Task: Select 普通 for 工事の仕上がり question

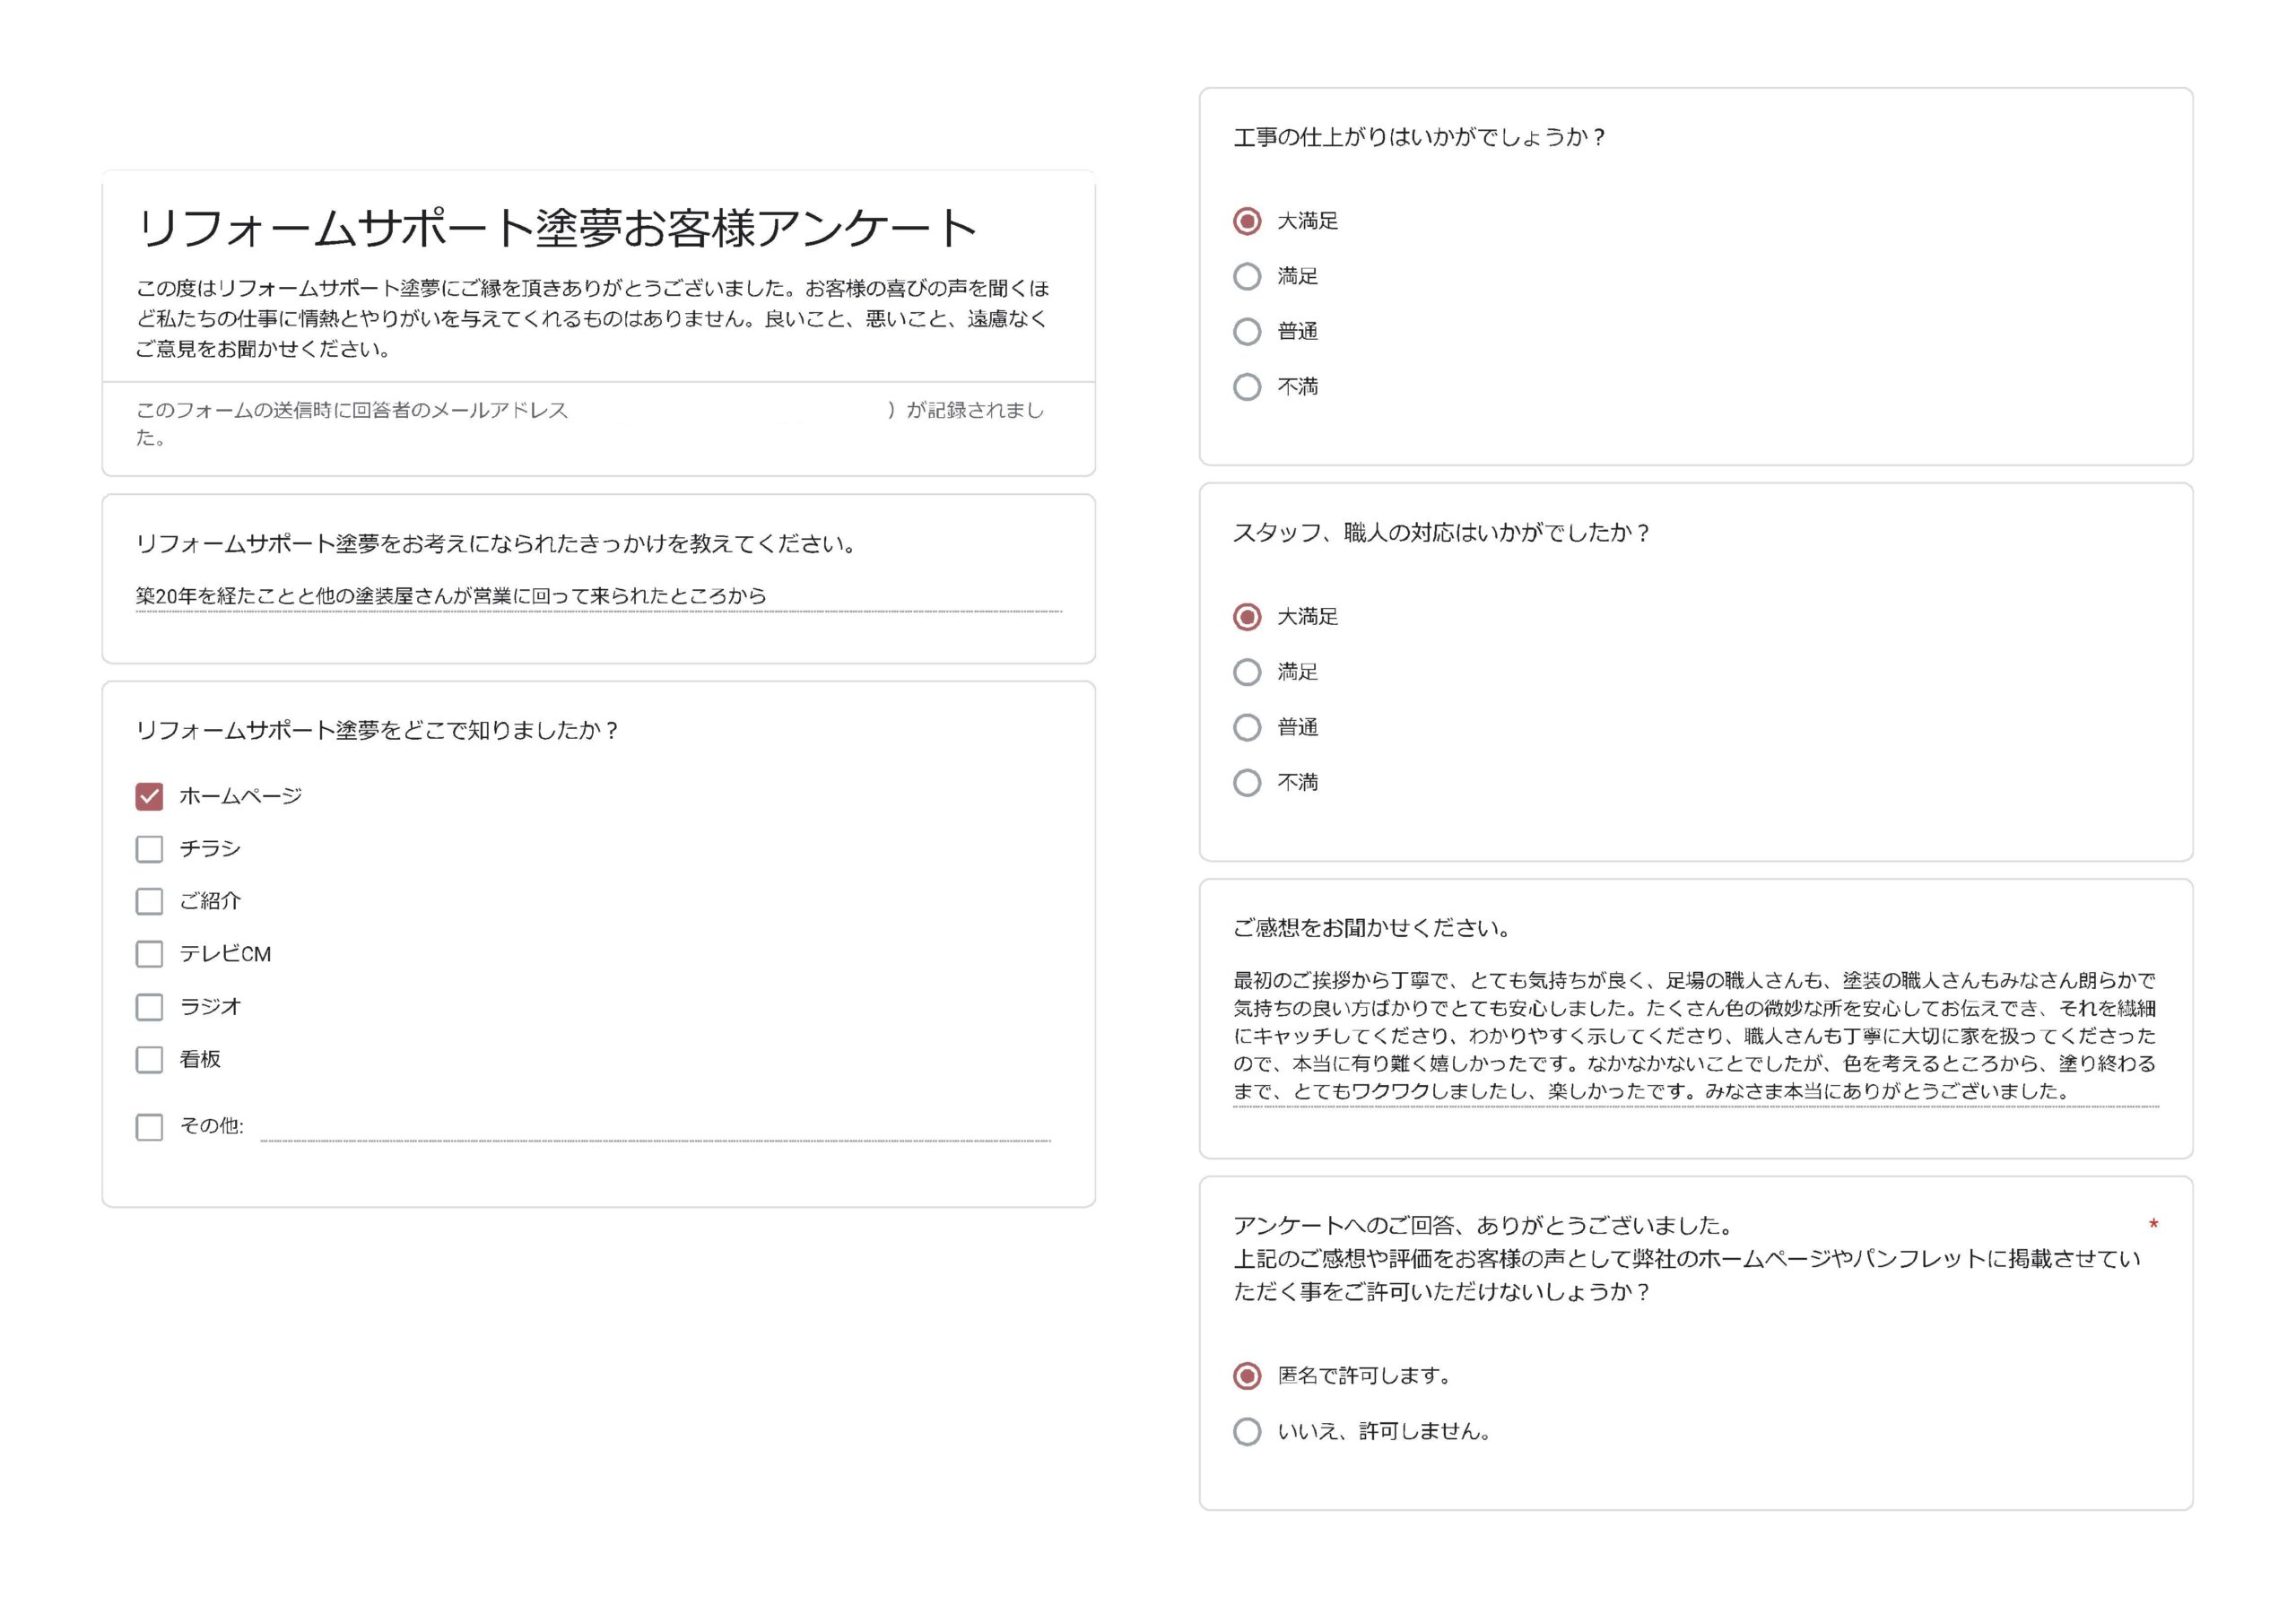Action: click(1247, 331)
